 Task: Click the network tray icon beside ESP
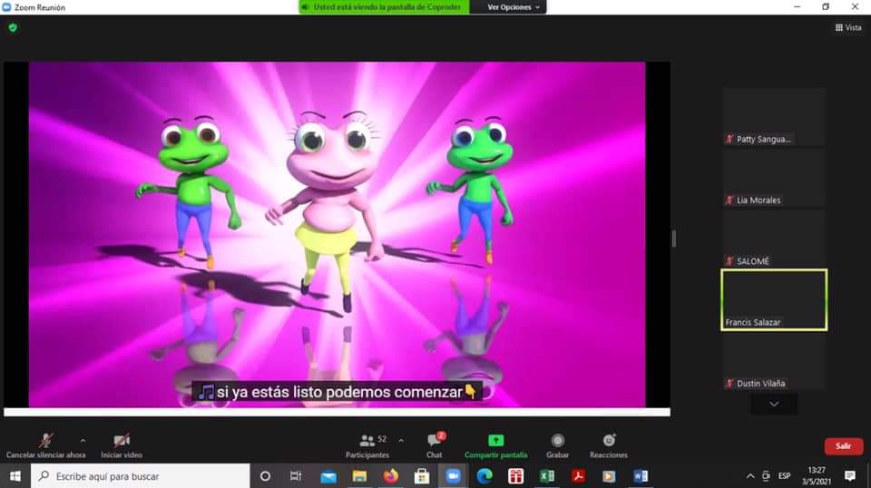click(x=766, y=476)
